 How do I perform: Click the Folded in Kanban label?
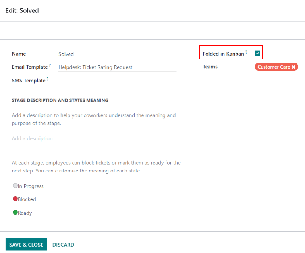(223, 54)
